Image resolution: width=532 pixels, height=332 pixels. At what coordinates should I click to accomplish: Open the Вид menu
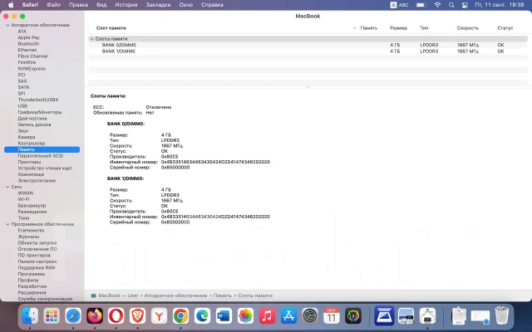pyautogui.click(x=101, y=5)
